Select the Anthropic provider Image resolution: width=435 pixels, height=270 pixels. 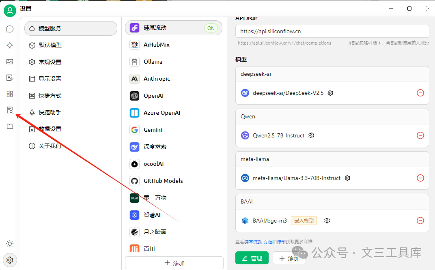pos(174,79)
